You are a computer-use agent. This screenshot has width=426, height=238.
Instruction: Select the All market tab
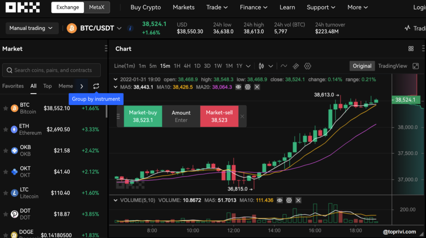tap(33, 86)
